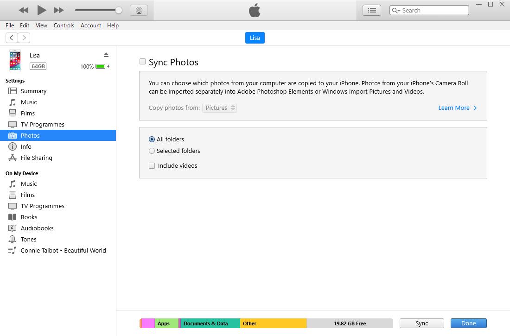
Task: Adjust the volume slider knob
Action: 119,10
